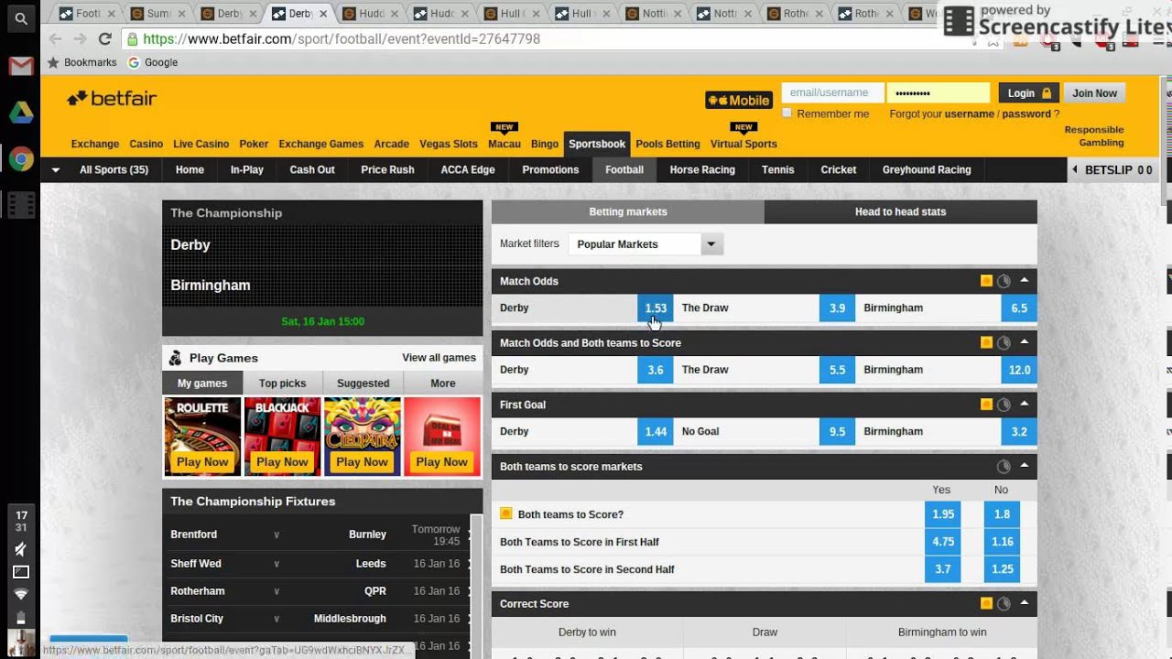Viewport: 1172px width, 659px height.
Task: Collapse Match Odds and Both teams to Score market
Action: [x=1024, y=341]
